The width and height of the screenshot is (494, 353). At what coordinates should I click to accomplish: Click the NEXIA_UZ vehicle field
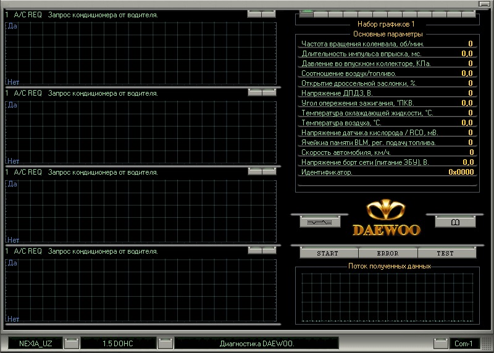(35, 343)
